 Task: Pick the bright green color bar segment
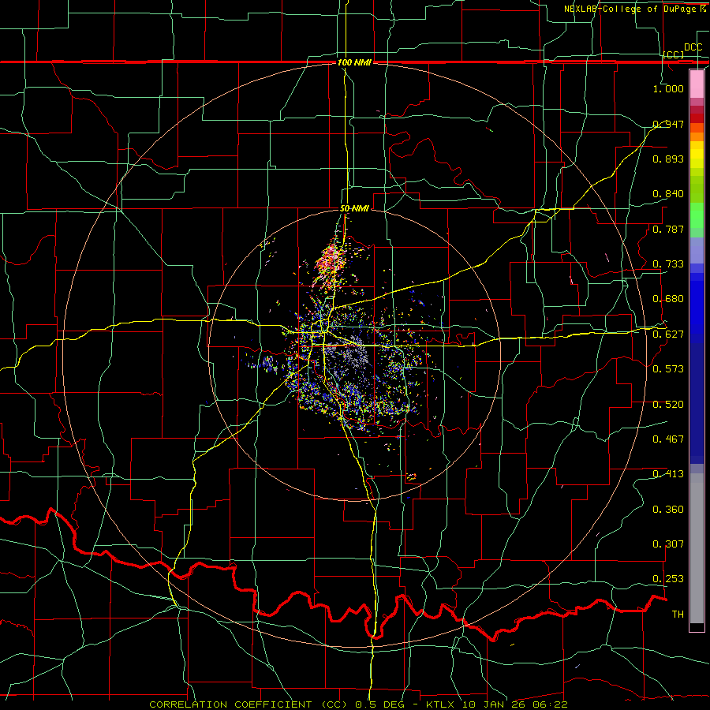(x=697, y=215)
